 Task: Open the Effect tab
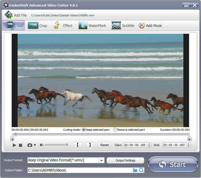[63, 25]
